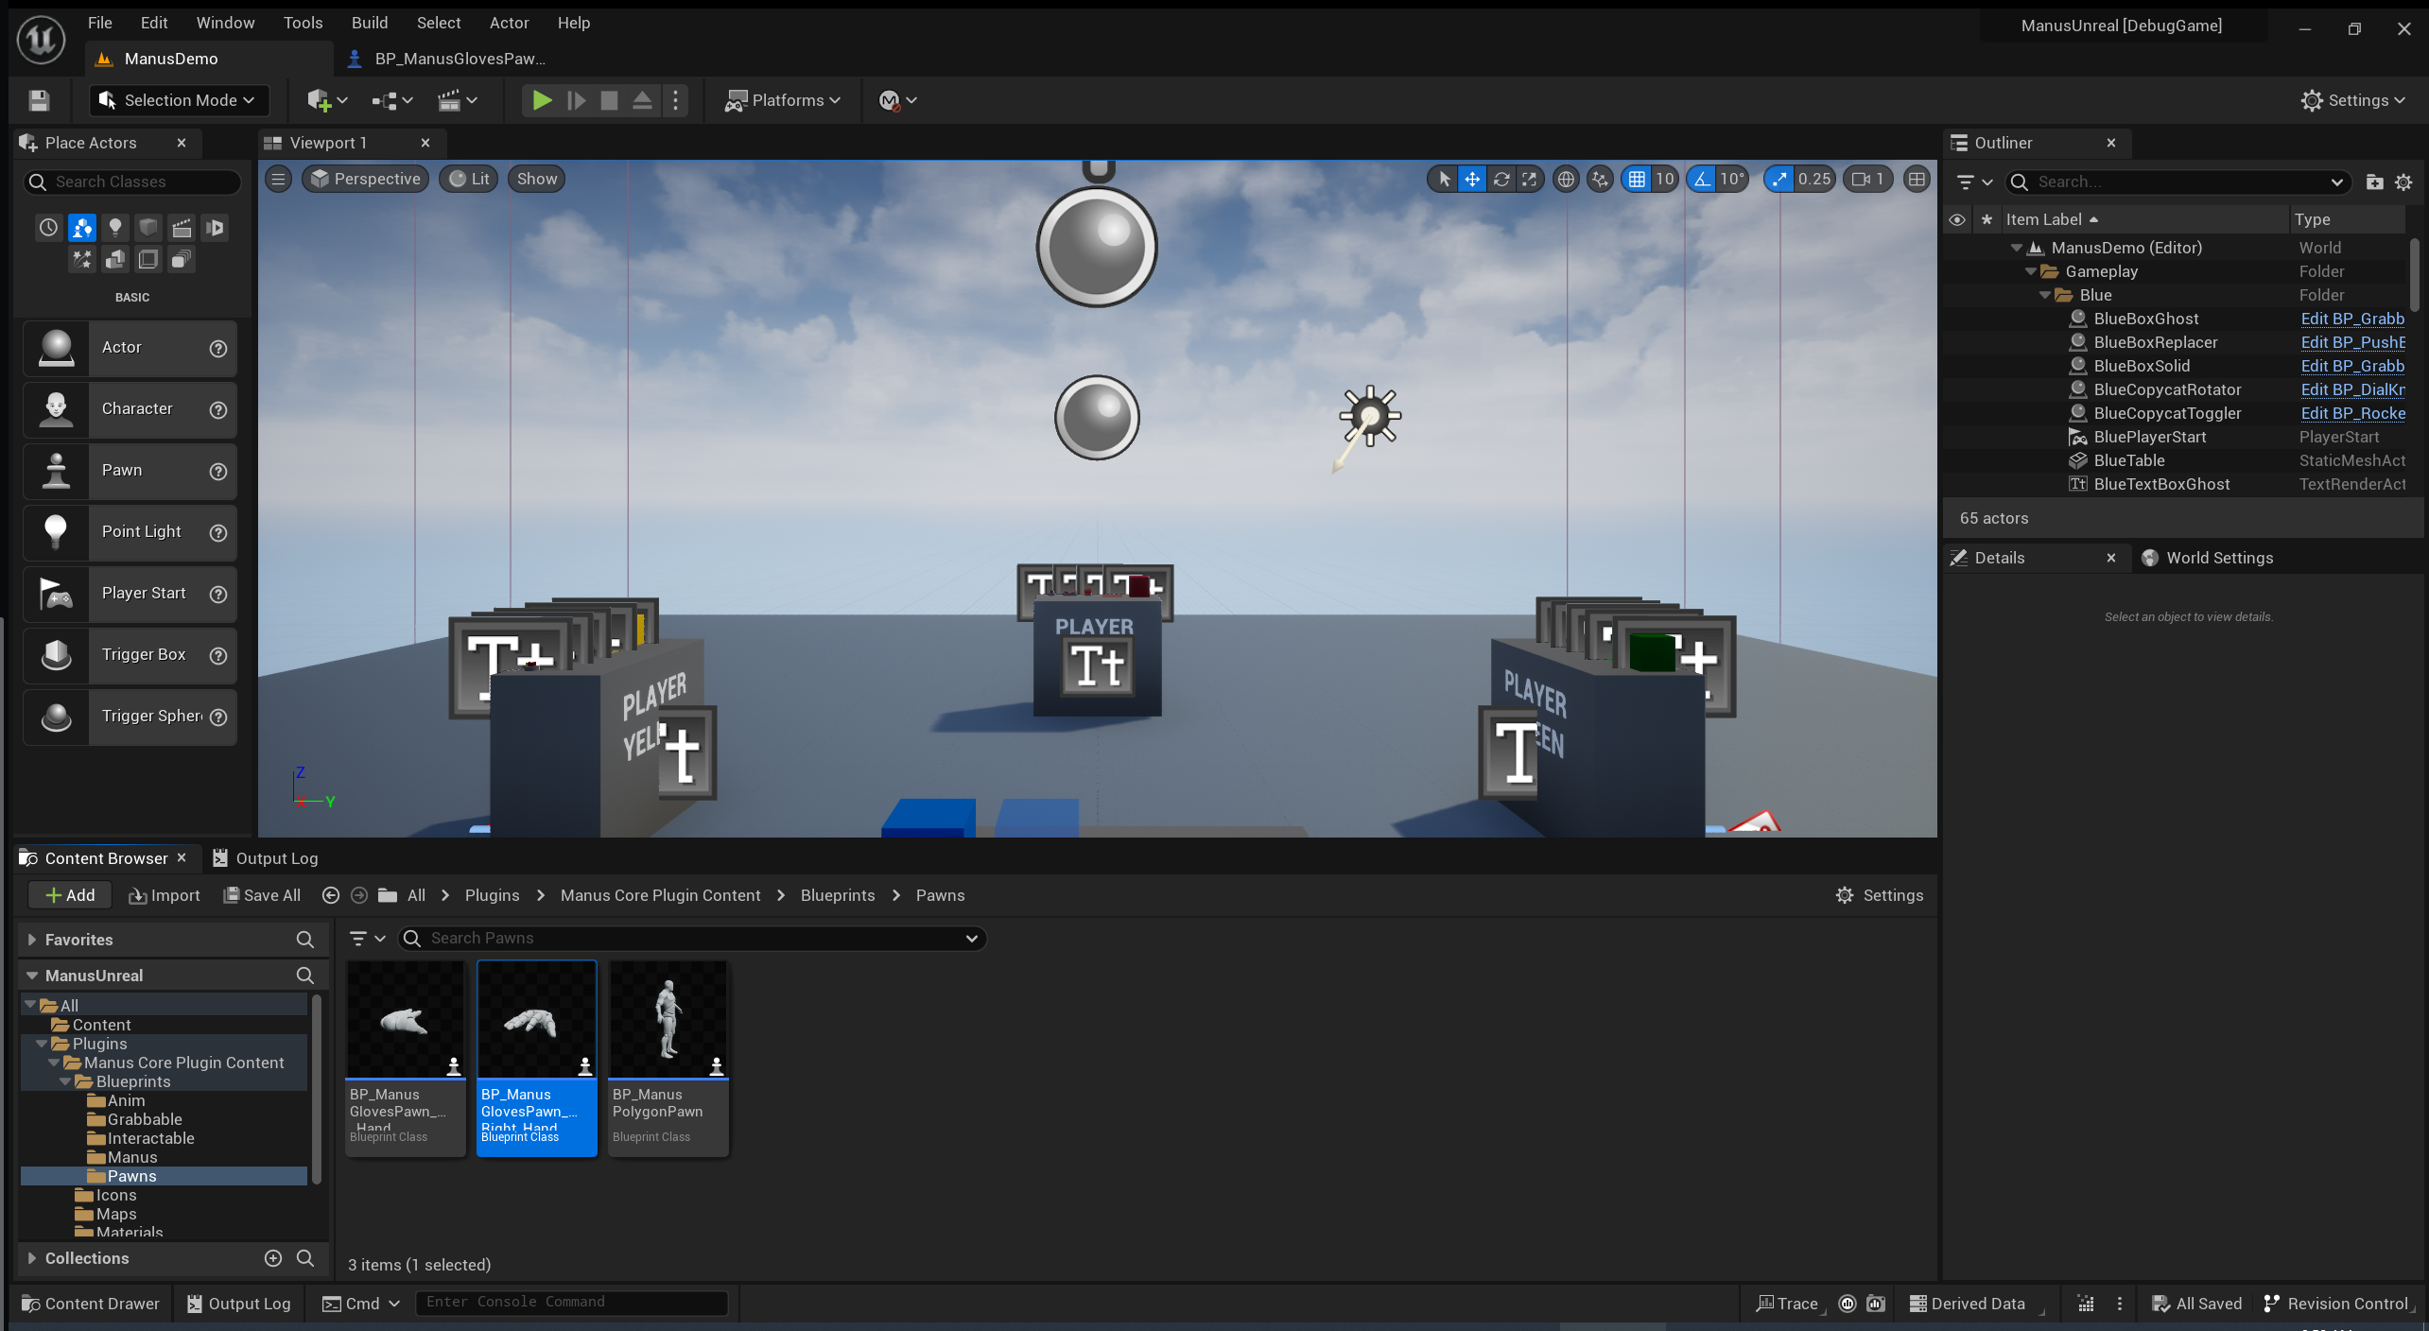Open the Edit BP_DialKn link for BlueCopycatRotator
This screenshot has height=1331, width=2429.
[x=2351, y=389]
